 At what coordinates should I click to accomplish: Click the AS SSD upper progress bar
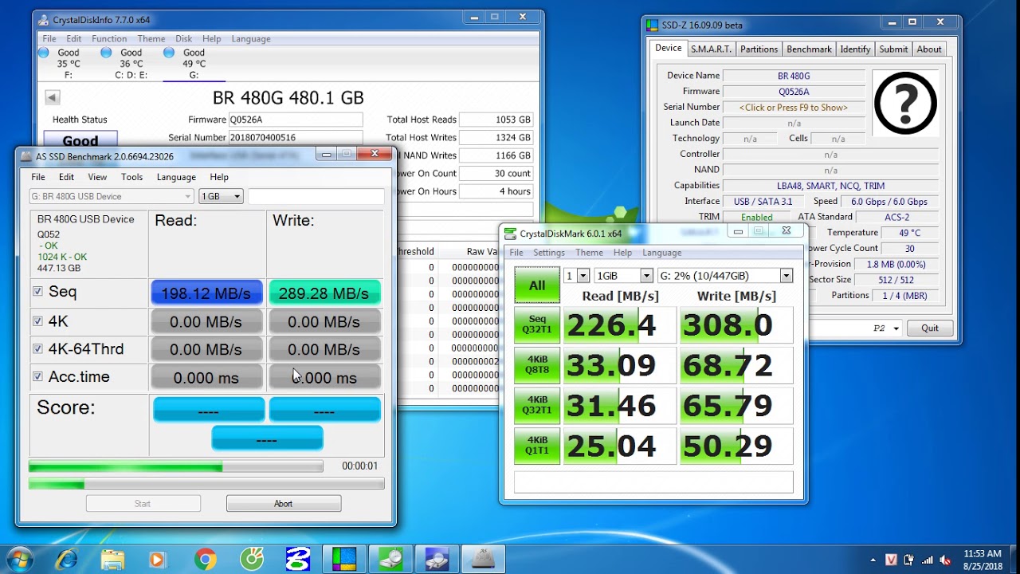[x=176, y=466]
